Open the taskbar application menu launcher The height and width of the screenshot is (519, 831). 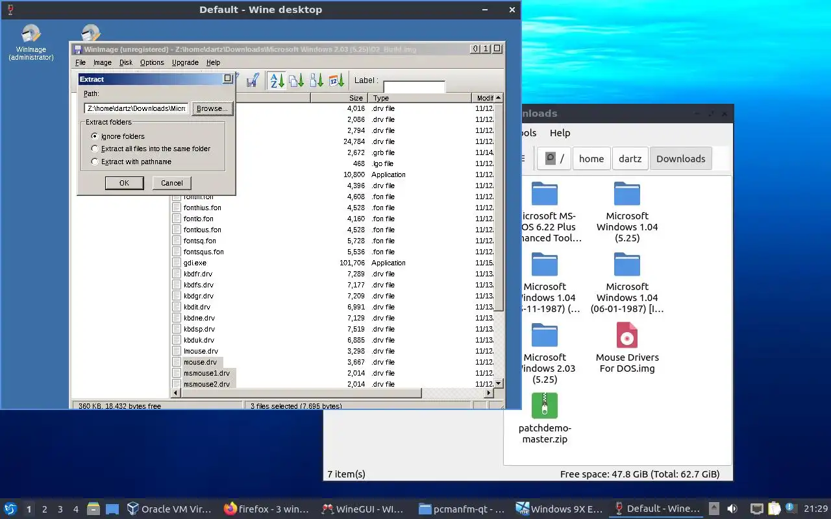click(x=10, y=509)
